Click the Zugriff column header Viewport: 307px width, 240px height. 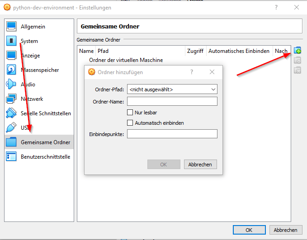coord(195,51)
